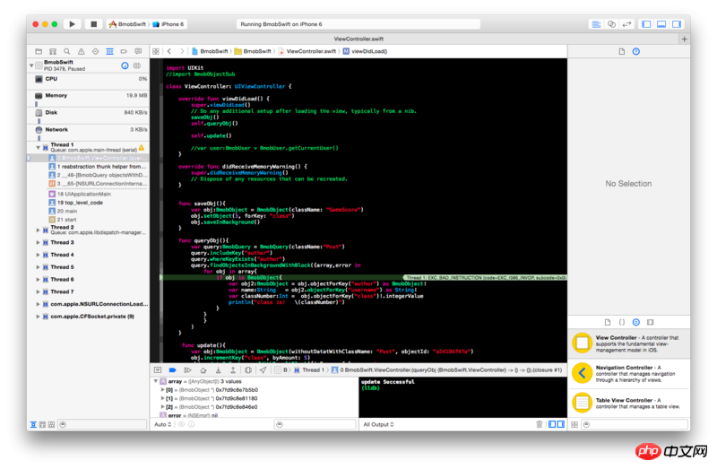
Task: Open the Debug navigator
Action: click(109, 52)
